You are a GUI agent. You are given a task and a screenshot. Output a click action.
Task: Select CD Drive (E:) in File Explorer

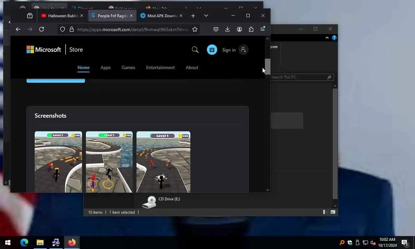pos(161,202)
